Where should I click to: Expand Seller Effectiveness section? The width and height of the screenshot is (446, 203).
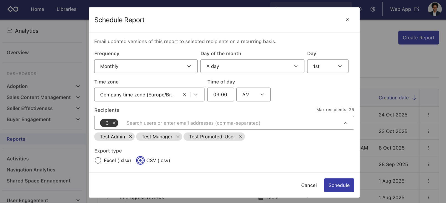[78, 108]
